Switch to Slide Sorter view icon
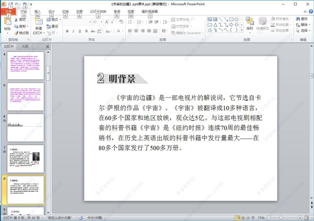The image size is (314, 221). (243, 218)
